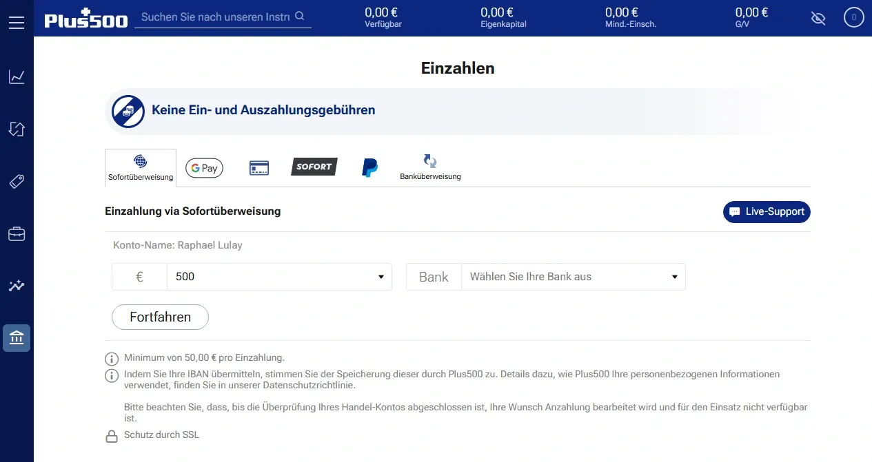Click the Verfügbar balance value
The image size is (872, 462).
(381, 12)
